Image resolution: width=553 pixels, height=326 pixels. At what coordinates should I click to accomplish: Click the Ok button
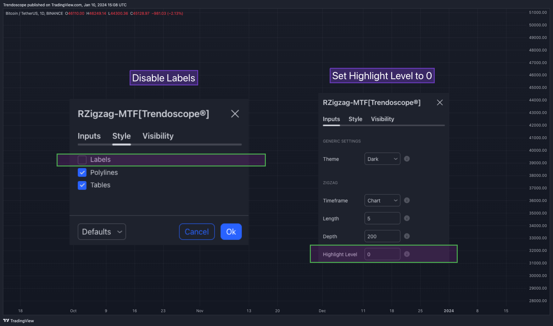tap(231, 232)
